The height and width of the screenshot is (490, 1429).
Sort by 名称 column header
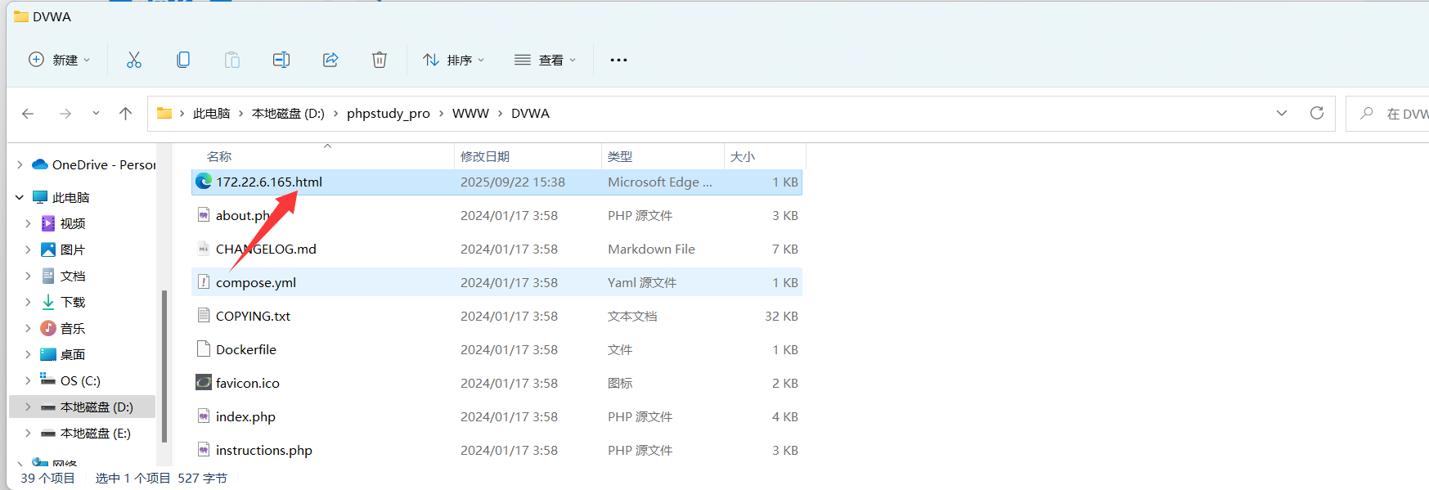322,156
